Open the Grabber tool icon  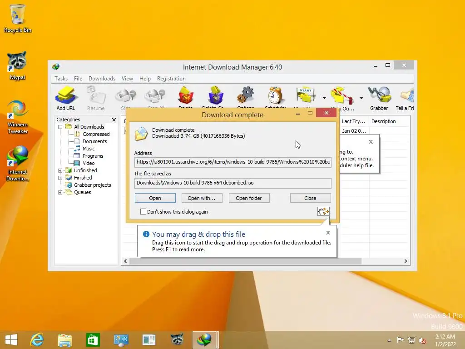click(x=379, y=99)
